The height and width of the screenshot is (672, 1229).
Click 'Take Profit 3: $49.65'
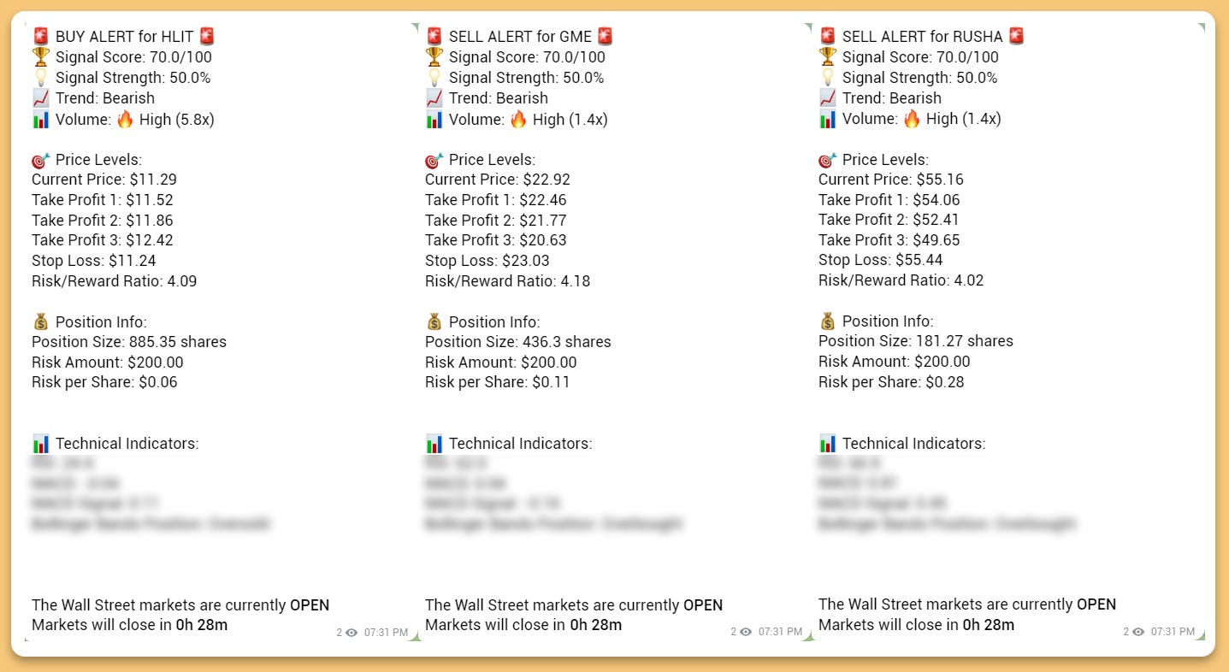point(889,240)
